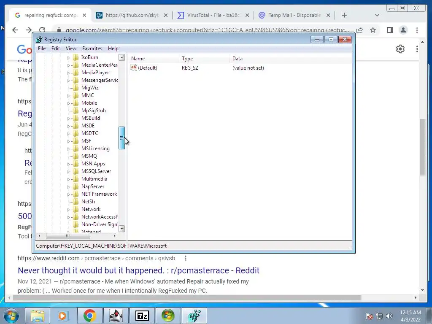Screen dimensions: 432x324
Task: Switch to the github.com Chrome tab
Action: (x=132, y=15)
